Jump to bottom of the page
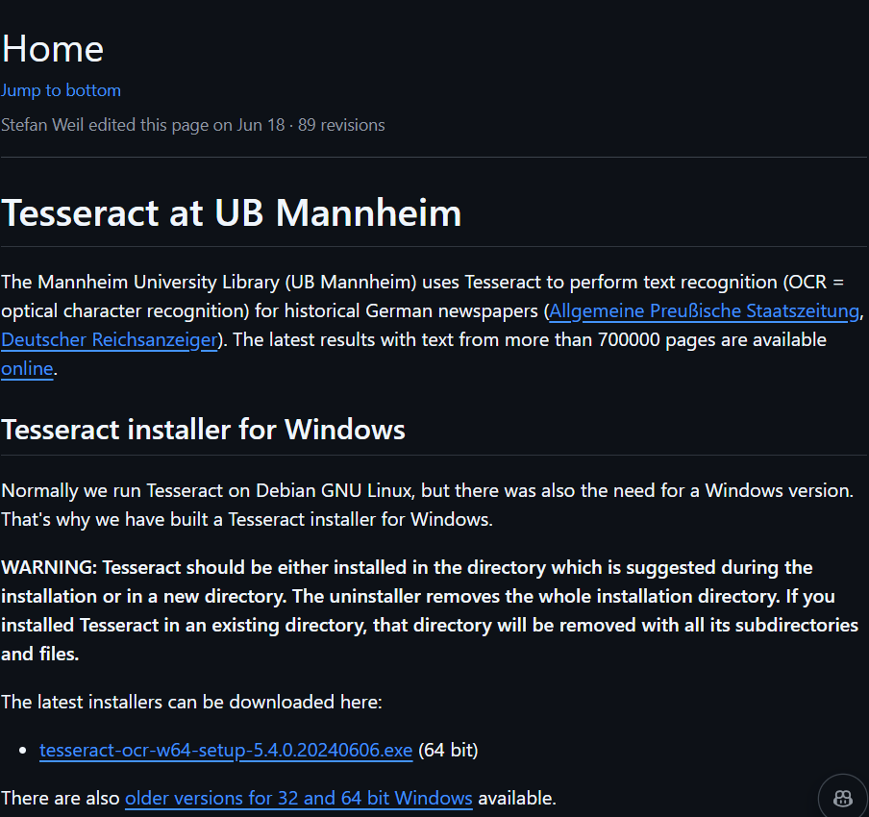Viewport: 869px width, 817px height. coord(61,90)
